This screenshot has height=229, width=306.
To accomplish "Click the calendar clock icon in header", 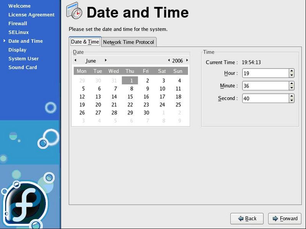I will tap(74, 12).
